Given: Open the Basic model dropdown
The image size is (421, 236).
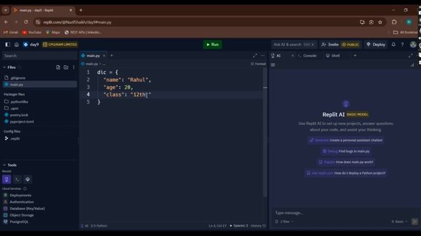Looking at the screenshot, I should 399,222.
